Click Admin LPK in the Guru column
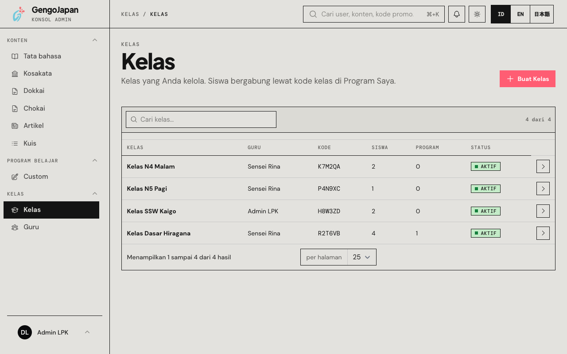This screenshot has height=354, width=567. (263, 211)
